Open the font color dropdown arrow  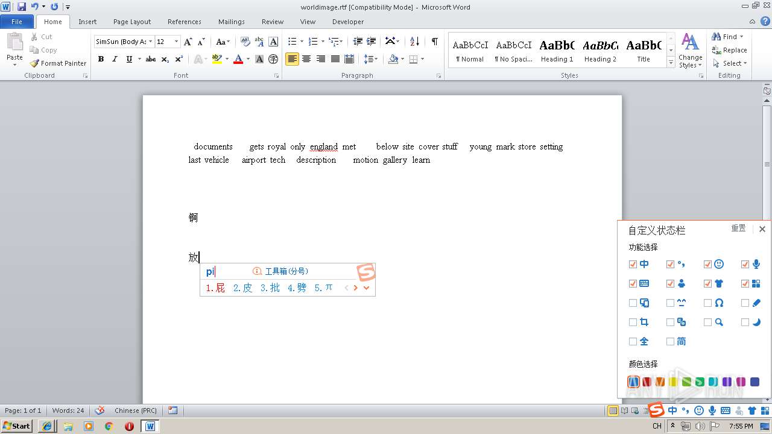point(248,59)
